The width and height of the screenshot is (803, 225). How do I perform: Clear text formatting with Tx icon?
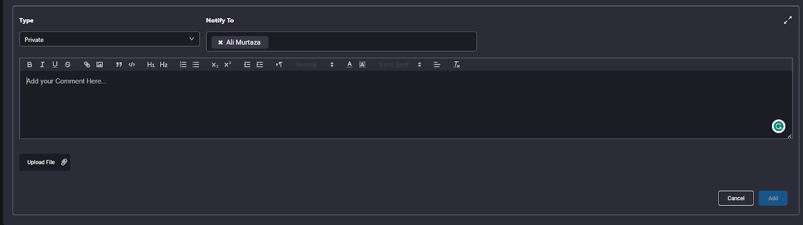pyautogui.click(x=457, y=65)
